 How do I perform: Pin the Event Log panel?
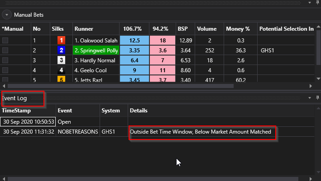(318, 98)
